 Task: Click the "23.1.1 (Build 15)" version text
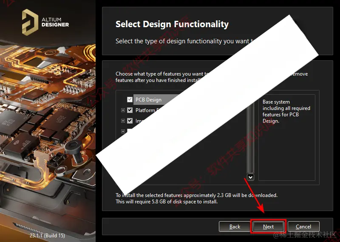(47, 235)
